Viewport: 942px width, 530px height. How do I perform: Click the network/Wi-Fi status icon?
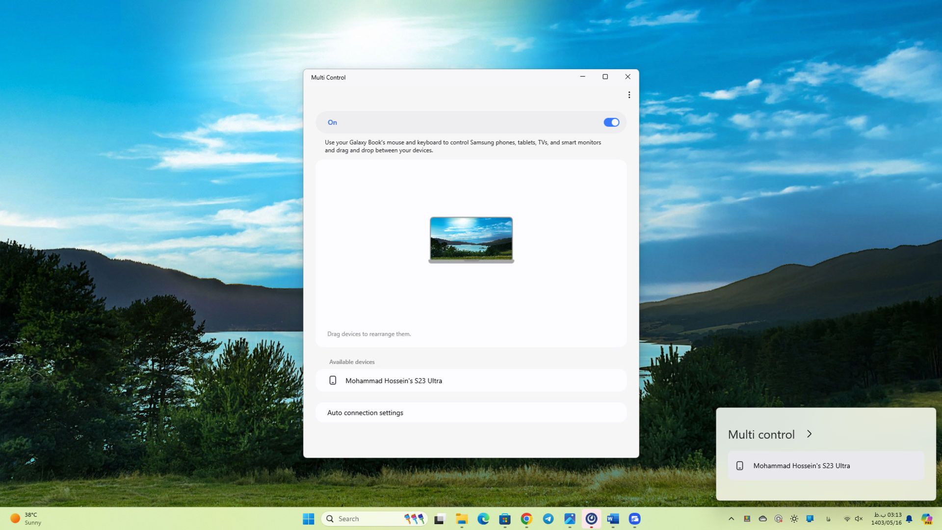[x=847, y=518]
